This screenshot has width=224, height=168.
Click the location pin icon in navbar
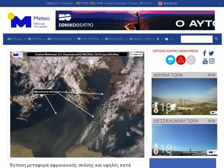coord(158,39)
